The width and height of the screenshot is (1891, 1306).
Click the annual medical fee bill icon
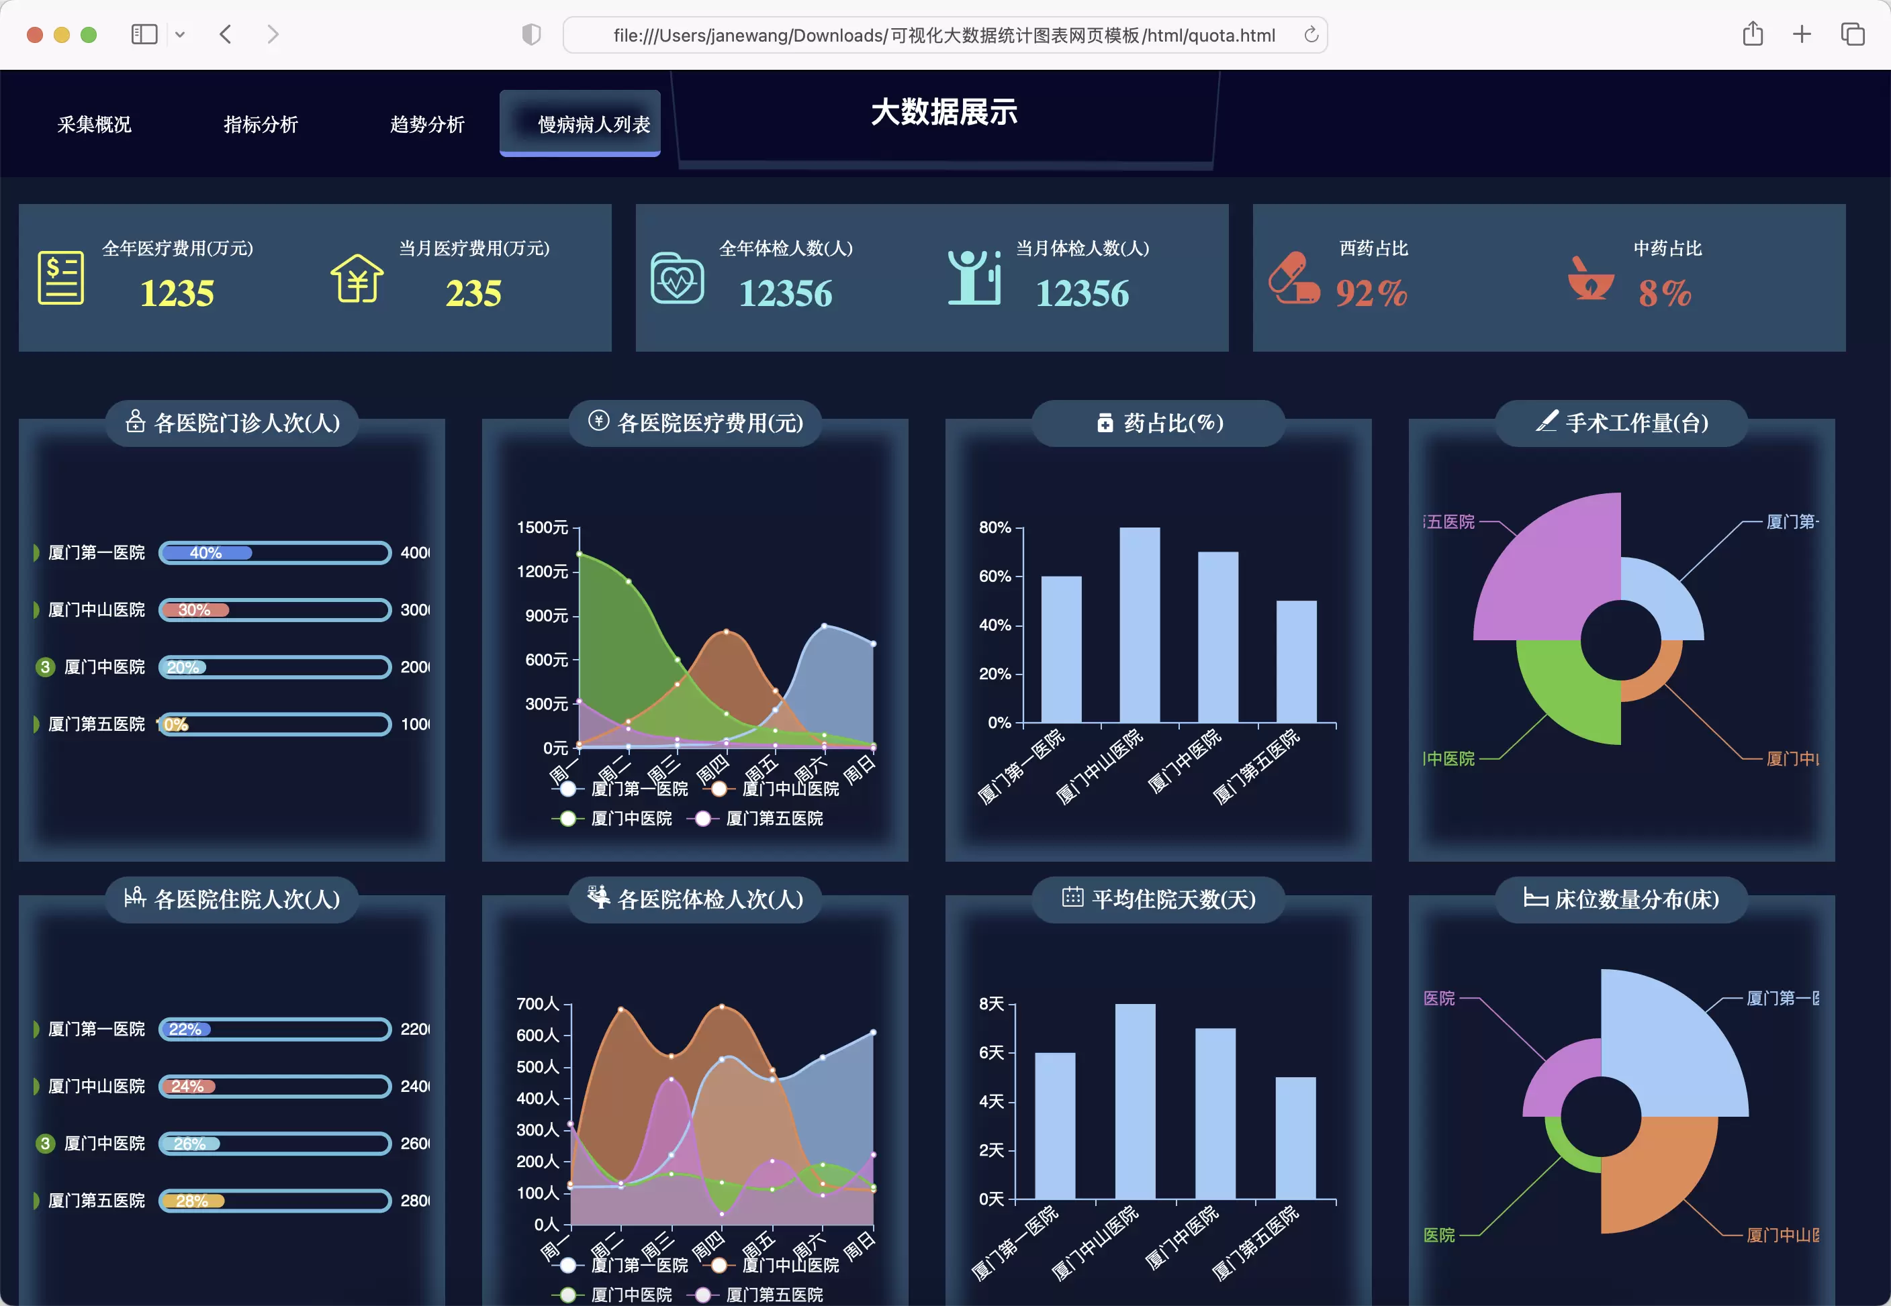(x=60, y=277)
